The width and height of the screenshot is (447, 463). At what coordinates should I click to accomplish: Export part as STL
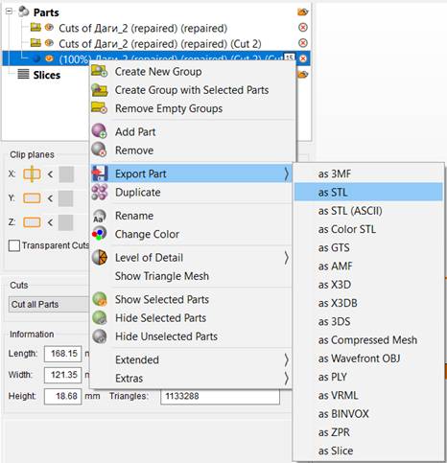click(368, 192)
